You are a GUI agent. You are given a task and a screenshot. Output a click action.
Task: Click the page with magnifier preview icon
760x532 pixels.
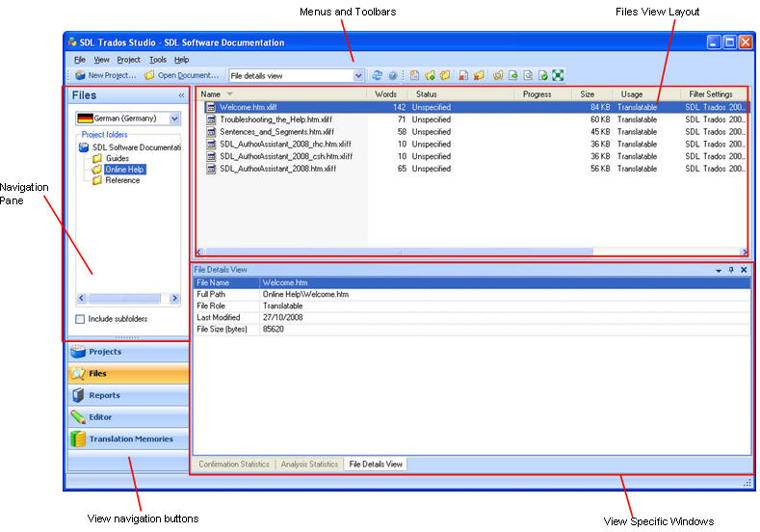pos(528,75)
